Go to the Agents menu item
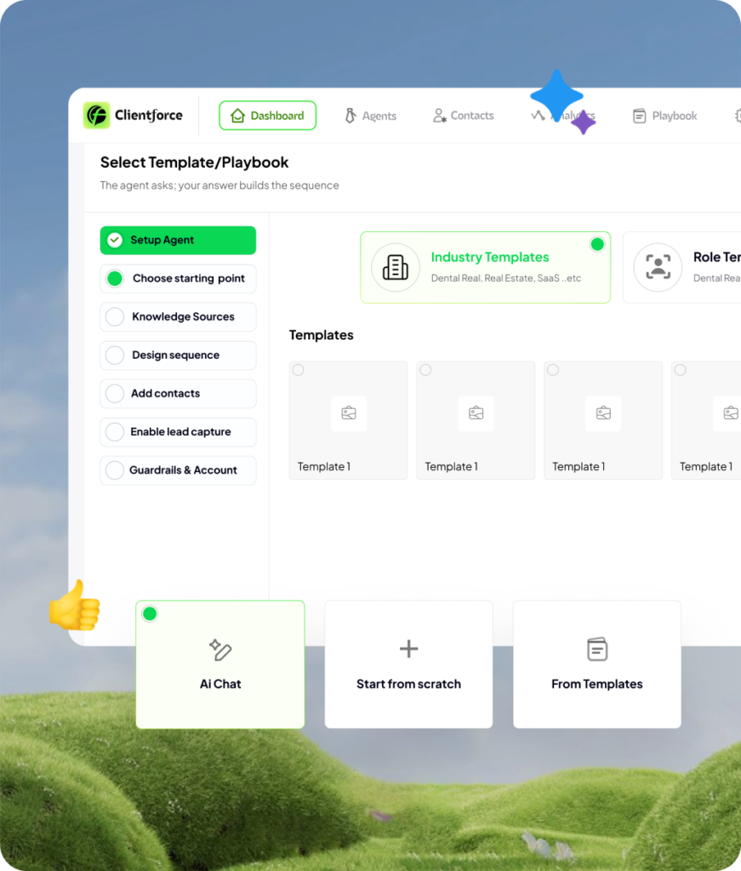This screenshot has height=871, width=741. (370, 116)
